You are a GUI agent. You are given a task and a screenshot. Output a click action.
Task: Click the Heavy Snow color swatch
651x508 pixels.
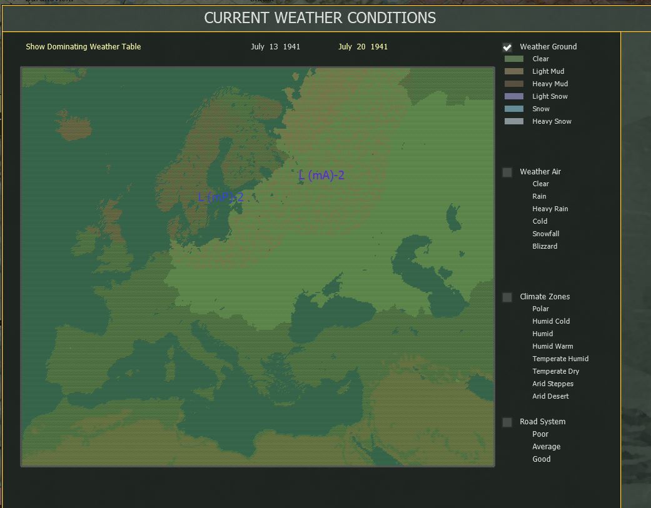click(x=513, y=121)
